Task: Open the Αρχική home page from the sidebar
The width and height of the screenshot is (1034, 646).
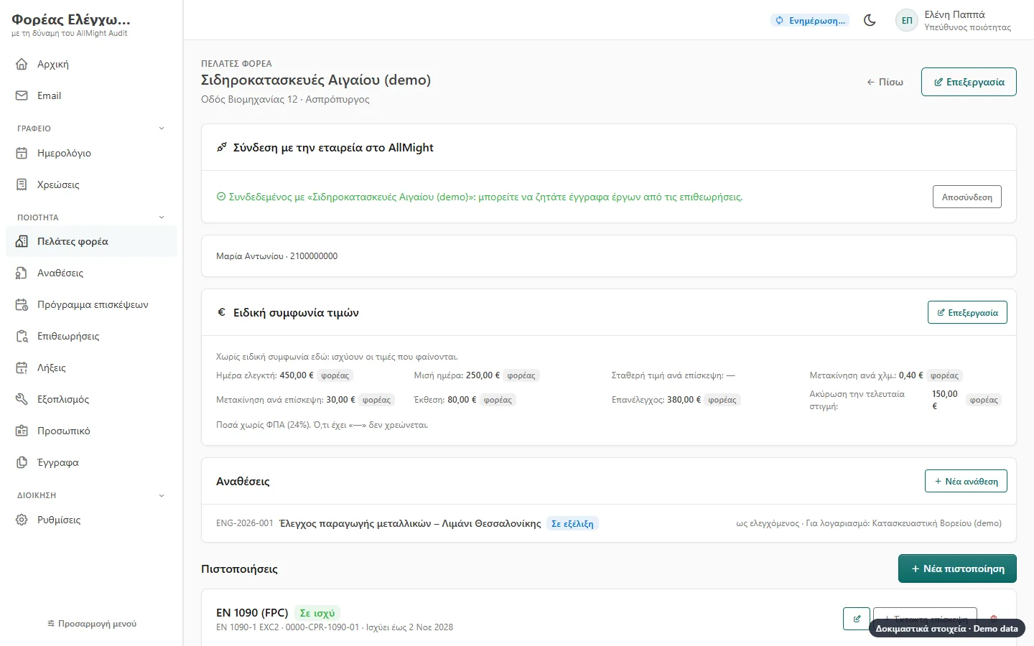Action: point(91,64)
